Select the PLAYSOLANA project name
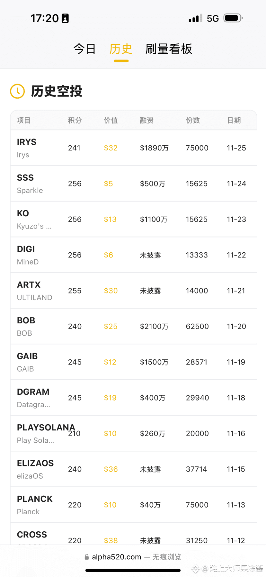The height and width of the screenshot is (577, 266). point(46,428)
